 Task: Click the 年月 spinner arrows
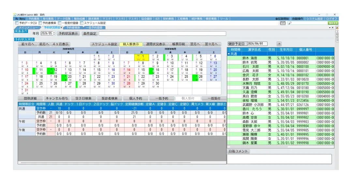click(54, 34)
